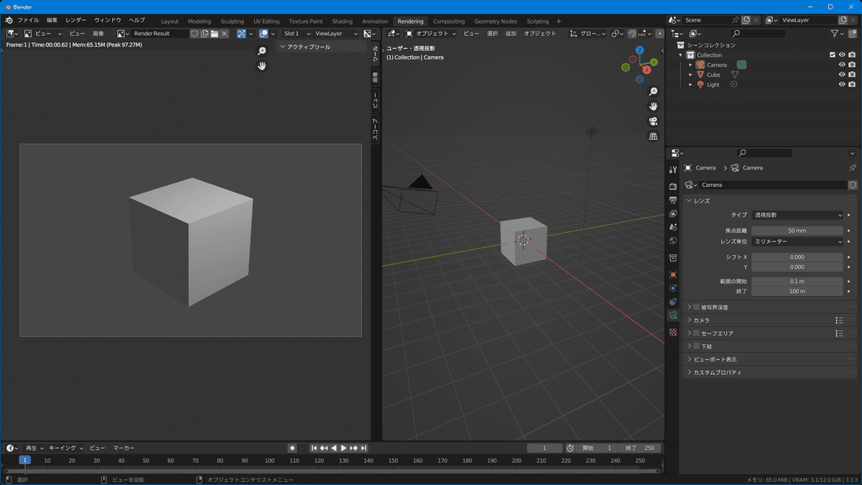Open the Collection properties tab

(673, 258)
